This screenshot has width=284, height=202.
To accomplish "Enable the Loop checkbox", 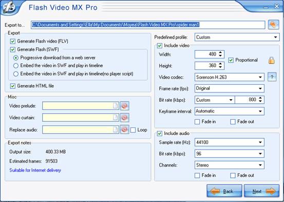I will 133,130.
